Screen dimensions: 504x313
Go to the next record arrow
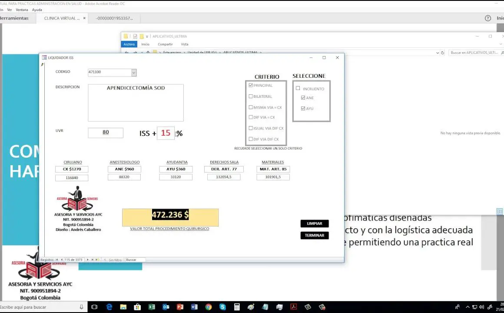pyautogui.click(x=88, y=260)
